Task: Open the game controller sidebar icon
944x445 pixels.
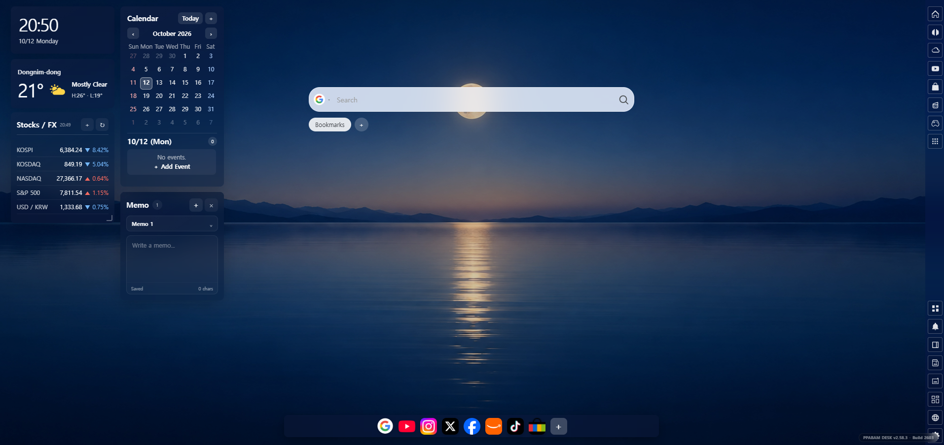Action: (x=935, y=124)
